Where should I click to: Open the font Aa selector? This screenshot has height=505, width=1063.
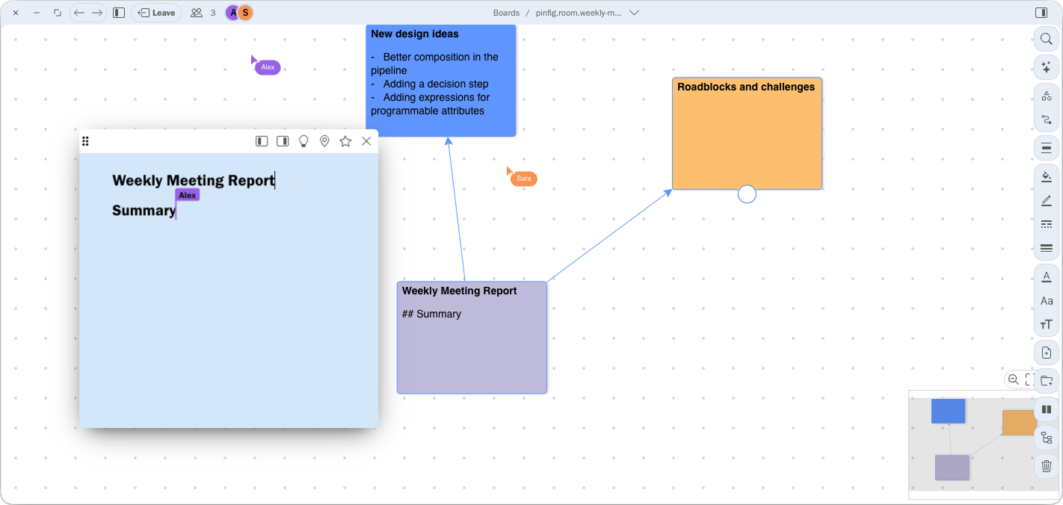(1046, 301)
